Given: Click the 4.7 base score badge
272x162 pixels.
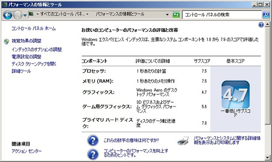Looking at the screenshot, I should pos(236,94).
